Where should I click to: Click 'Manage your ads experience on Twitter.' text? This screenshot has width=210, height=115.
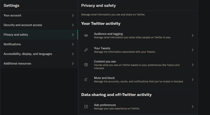(x=117, y=109)
